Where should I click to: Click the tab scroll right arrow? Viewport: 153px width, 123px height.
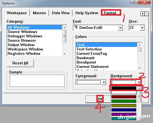coord(147,14)
